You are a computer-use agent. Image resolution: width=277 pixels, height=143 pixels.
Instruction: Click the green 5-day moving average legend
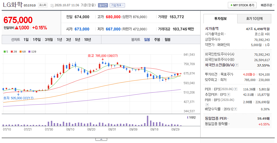(6, 52)
